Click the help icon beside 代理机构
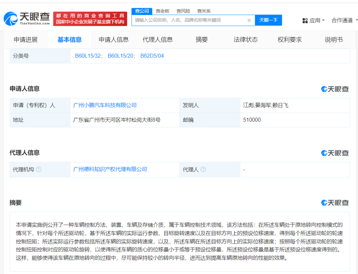This screenshot has width=358, height=274. click(x=38, y=170)
